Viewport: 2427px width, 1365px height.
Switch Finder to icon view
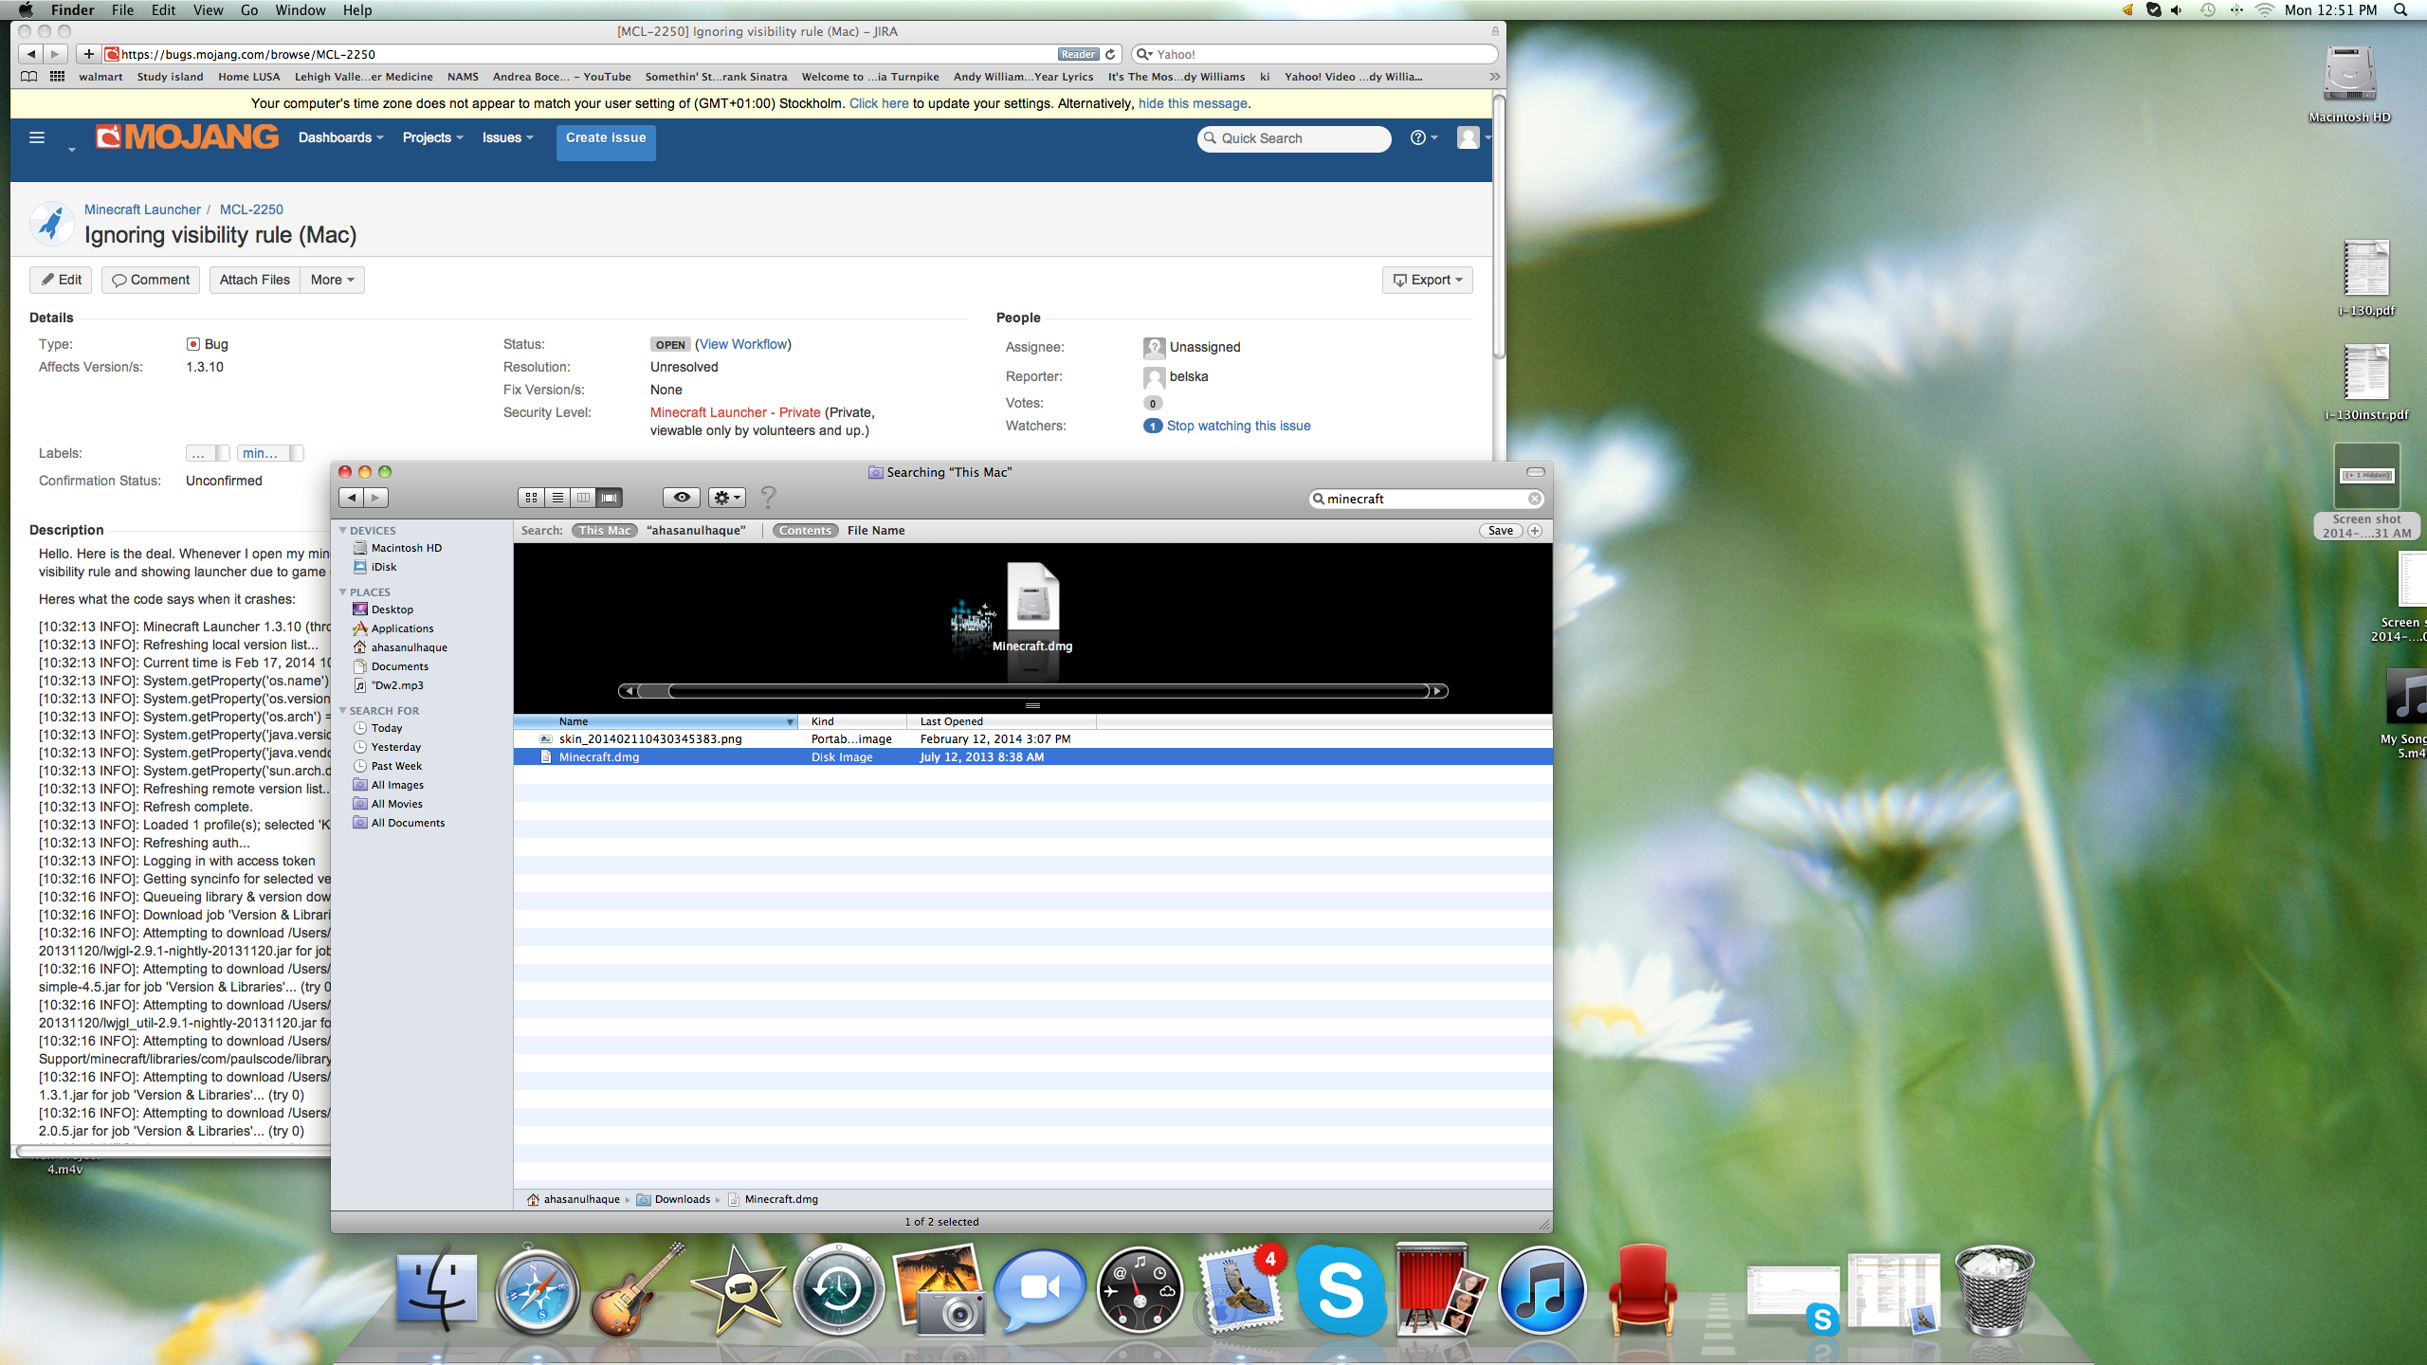point(531,498)
